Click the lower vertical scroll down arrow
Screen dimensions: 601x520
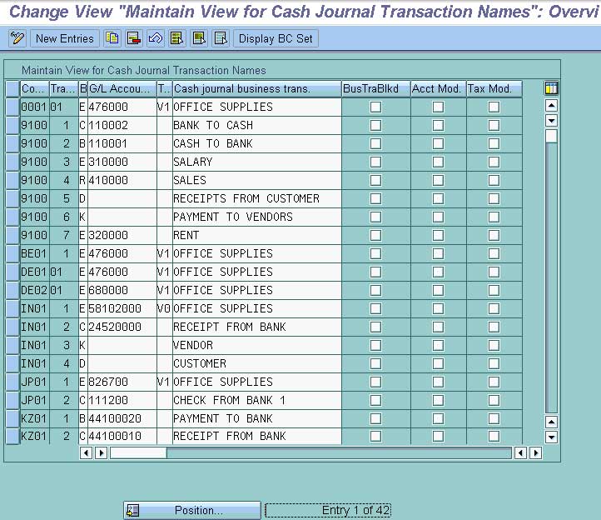[x=551, y=437]
